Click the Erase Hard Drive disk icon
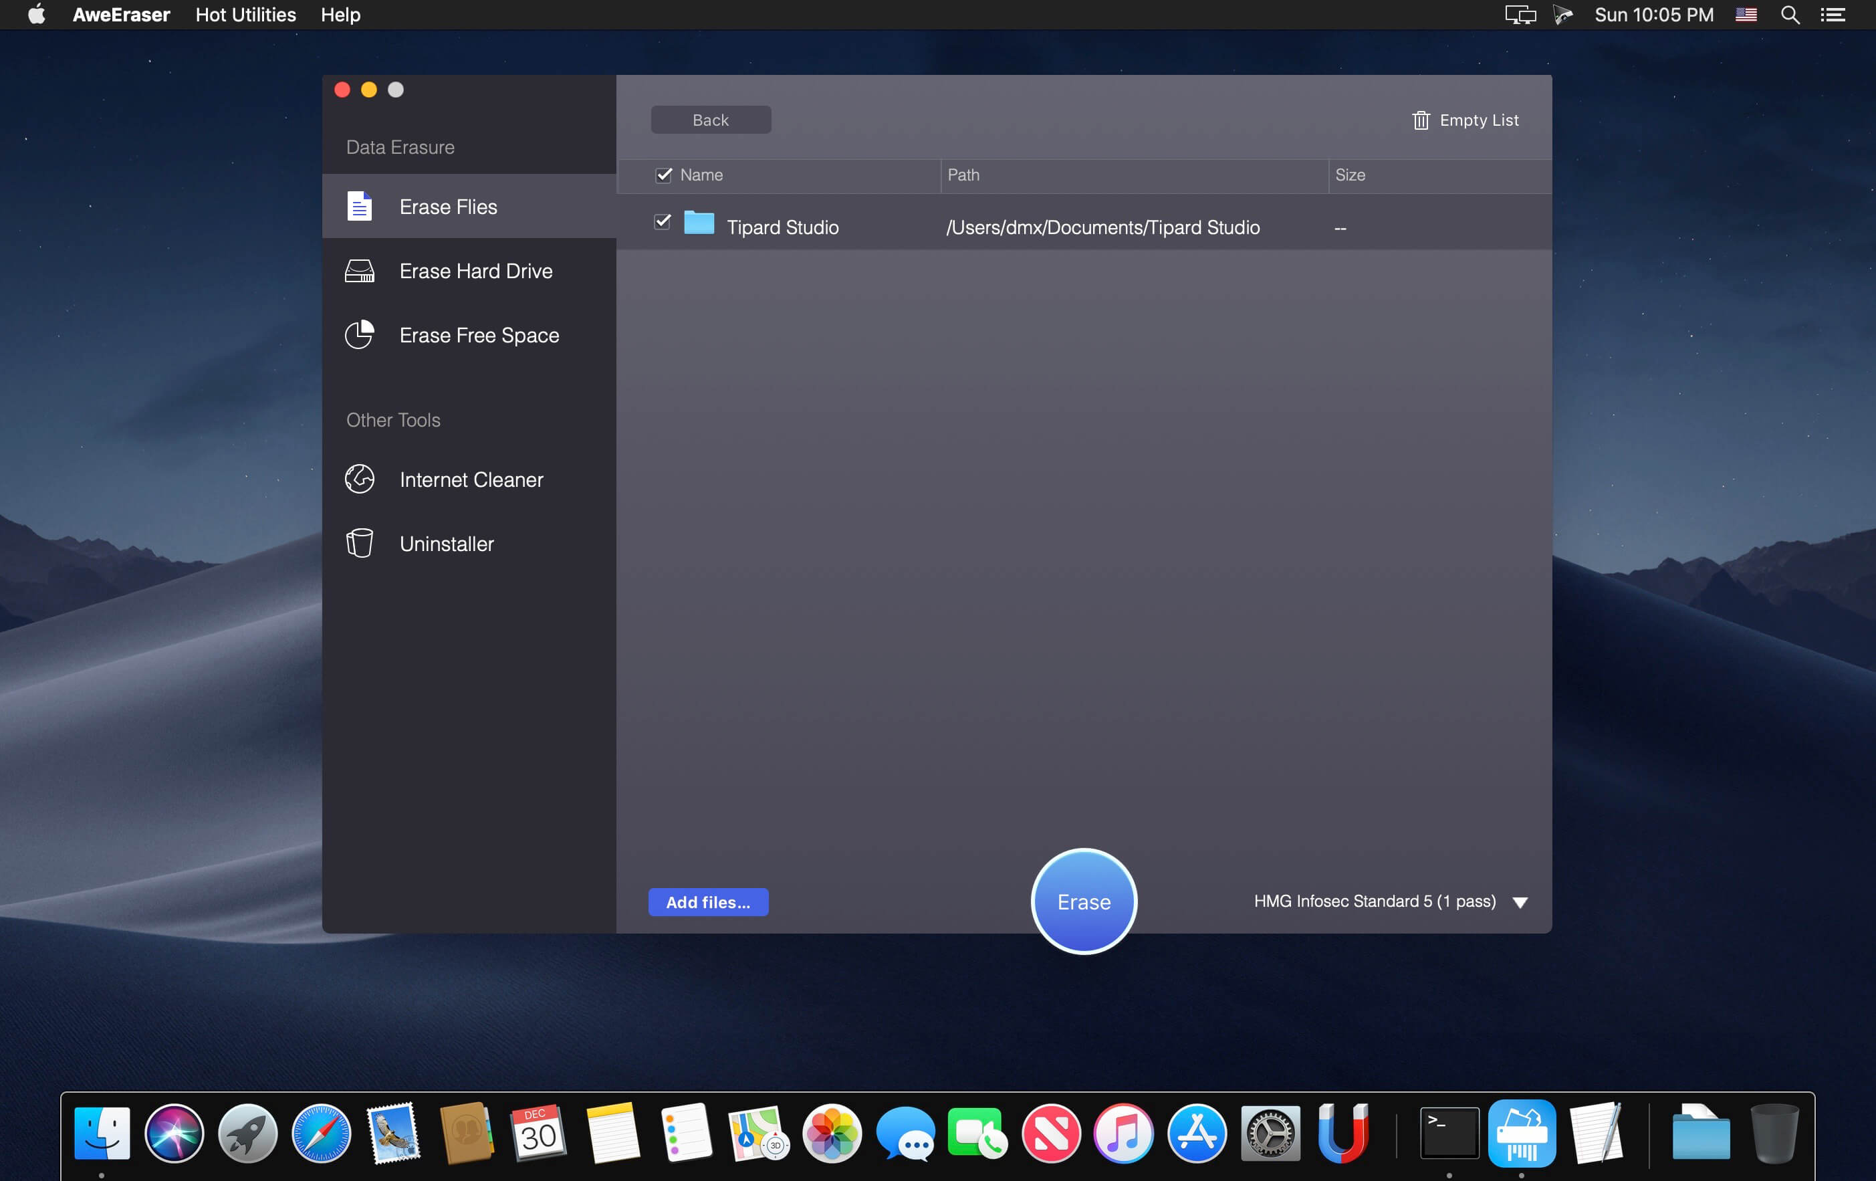The width and height of the screenshot is (1876, 1181). pyautogui.click(x=359, y=271)
